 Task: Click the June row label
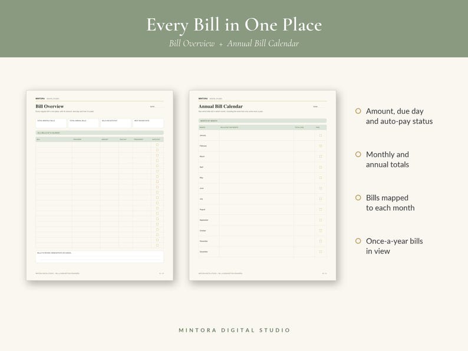click(x=202, y=188)
